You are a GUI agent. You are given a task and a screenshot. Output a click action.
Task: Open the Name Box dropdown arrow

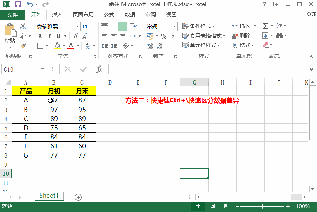[42, 69]
